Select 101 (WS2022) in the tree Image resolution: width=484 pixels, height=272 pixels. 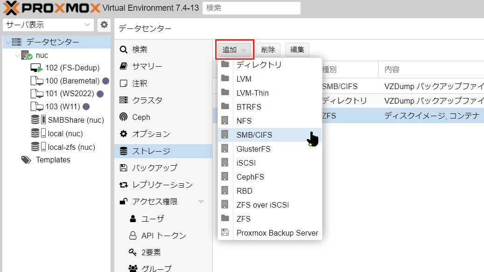point(70,93)
